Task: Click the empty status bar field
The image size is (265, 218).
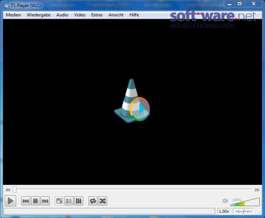Action: [x=109, y=211]
